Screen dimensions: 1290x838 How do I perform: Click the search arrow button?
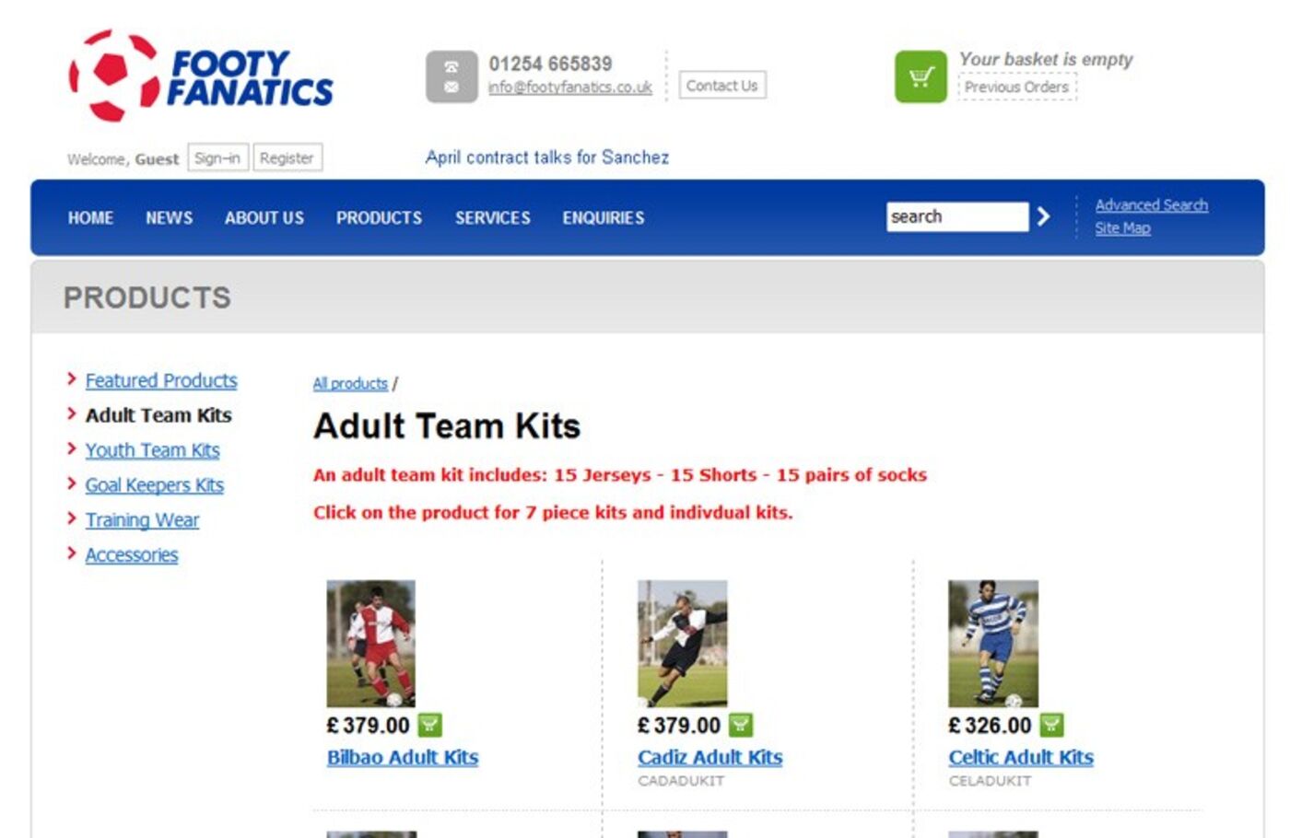click(x=1044, y=216)
